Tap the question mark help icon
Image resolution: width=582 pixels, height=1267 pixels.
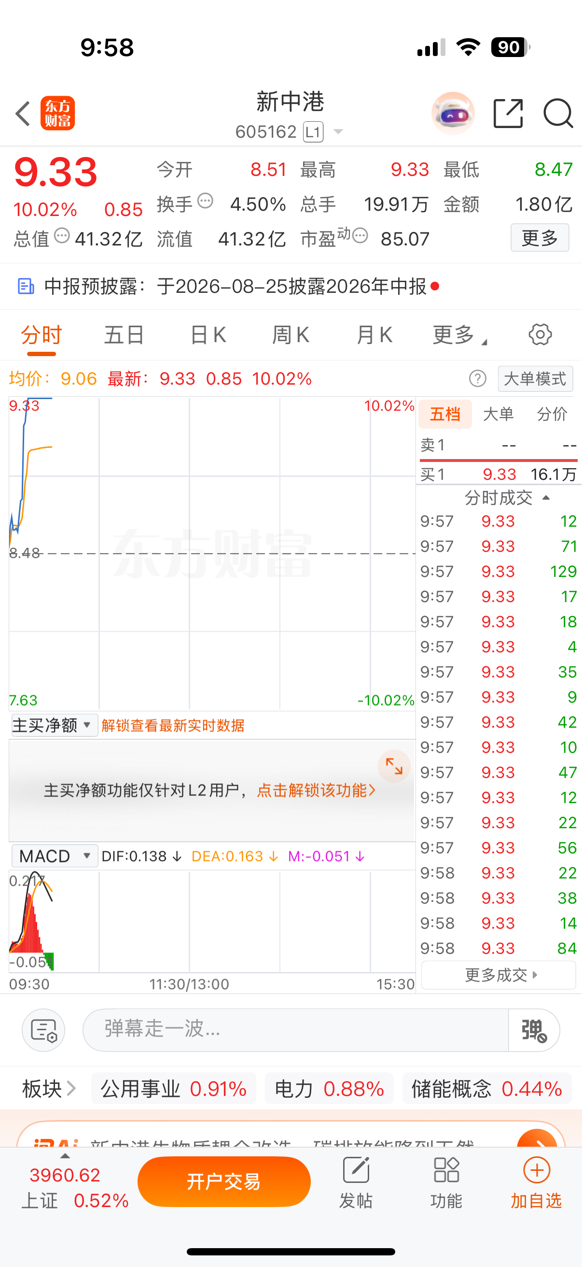click(477, 379)
